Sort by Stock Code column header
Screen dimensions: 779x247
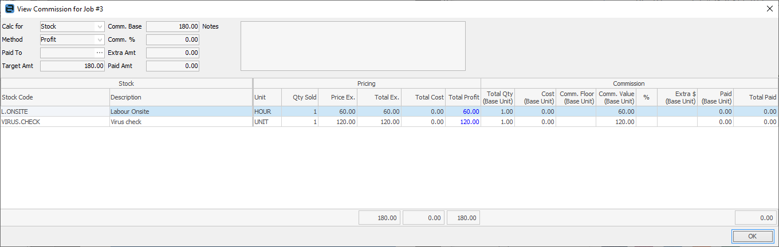pos(54,97)
